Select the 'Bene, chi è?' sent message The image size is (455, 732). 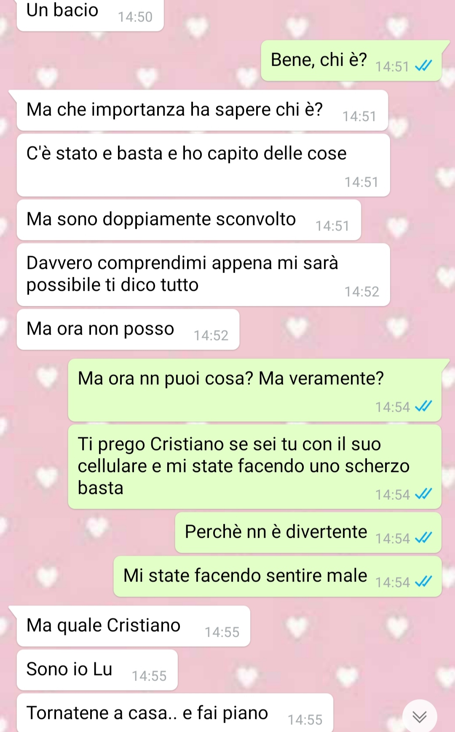coord(351,61)
